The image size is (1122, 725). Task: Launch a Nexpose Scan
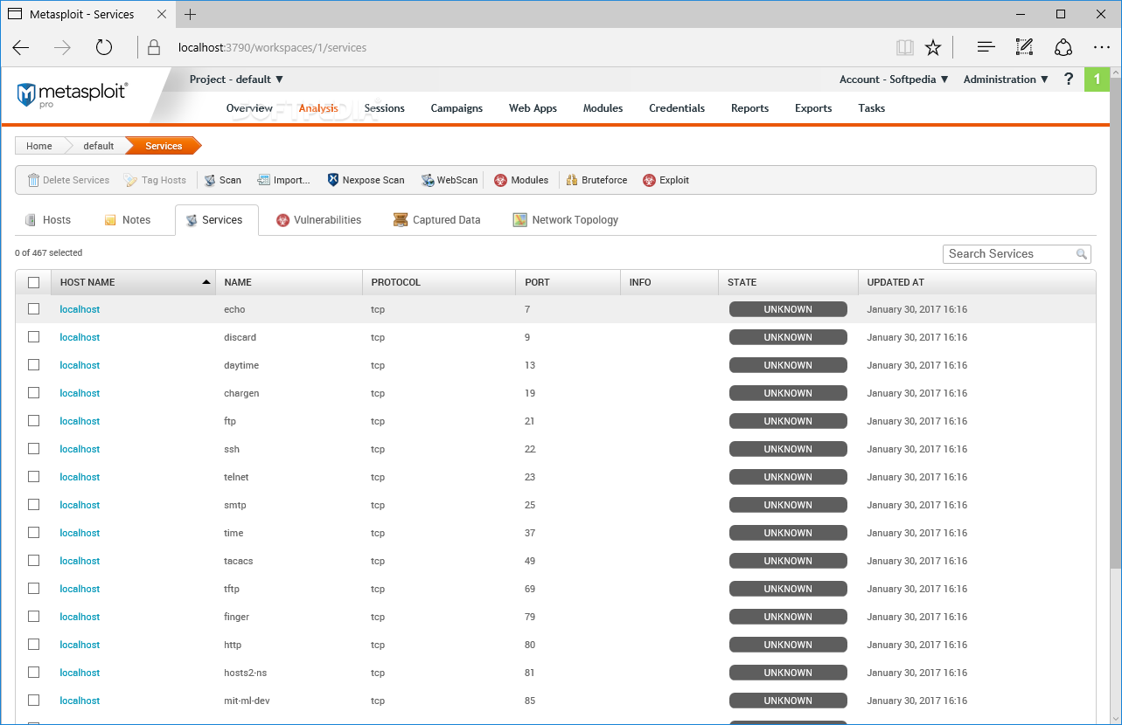pos(366,180)
